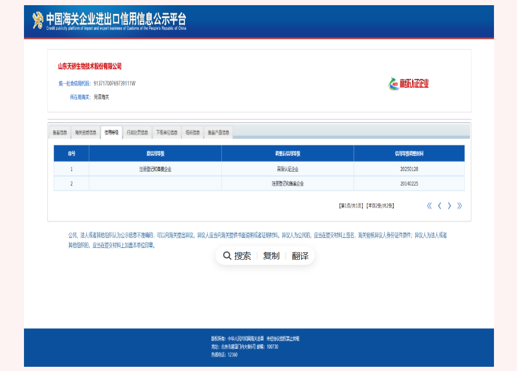Image resolution: width=517 pixels, height=371 pixels.
Task: Click the China Customs emblem logo
Action: (38, 20)
